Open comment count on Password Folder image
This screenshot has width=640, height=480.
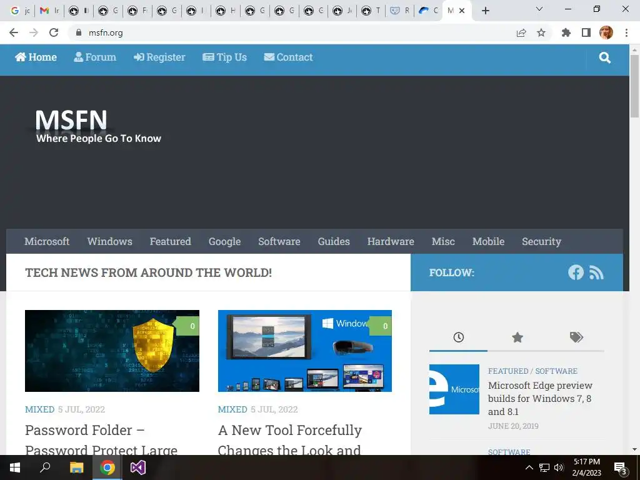pos(187,326)
